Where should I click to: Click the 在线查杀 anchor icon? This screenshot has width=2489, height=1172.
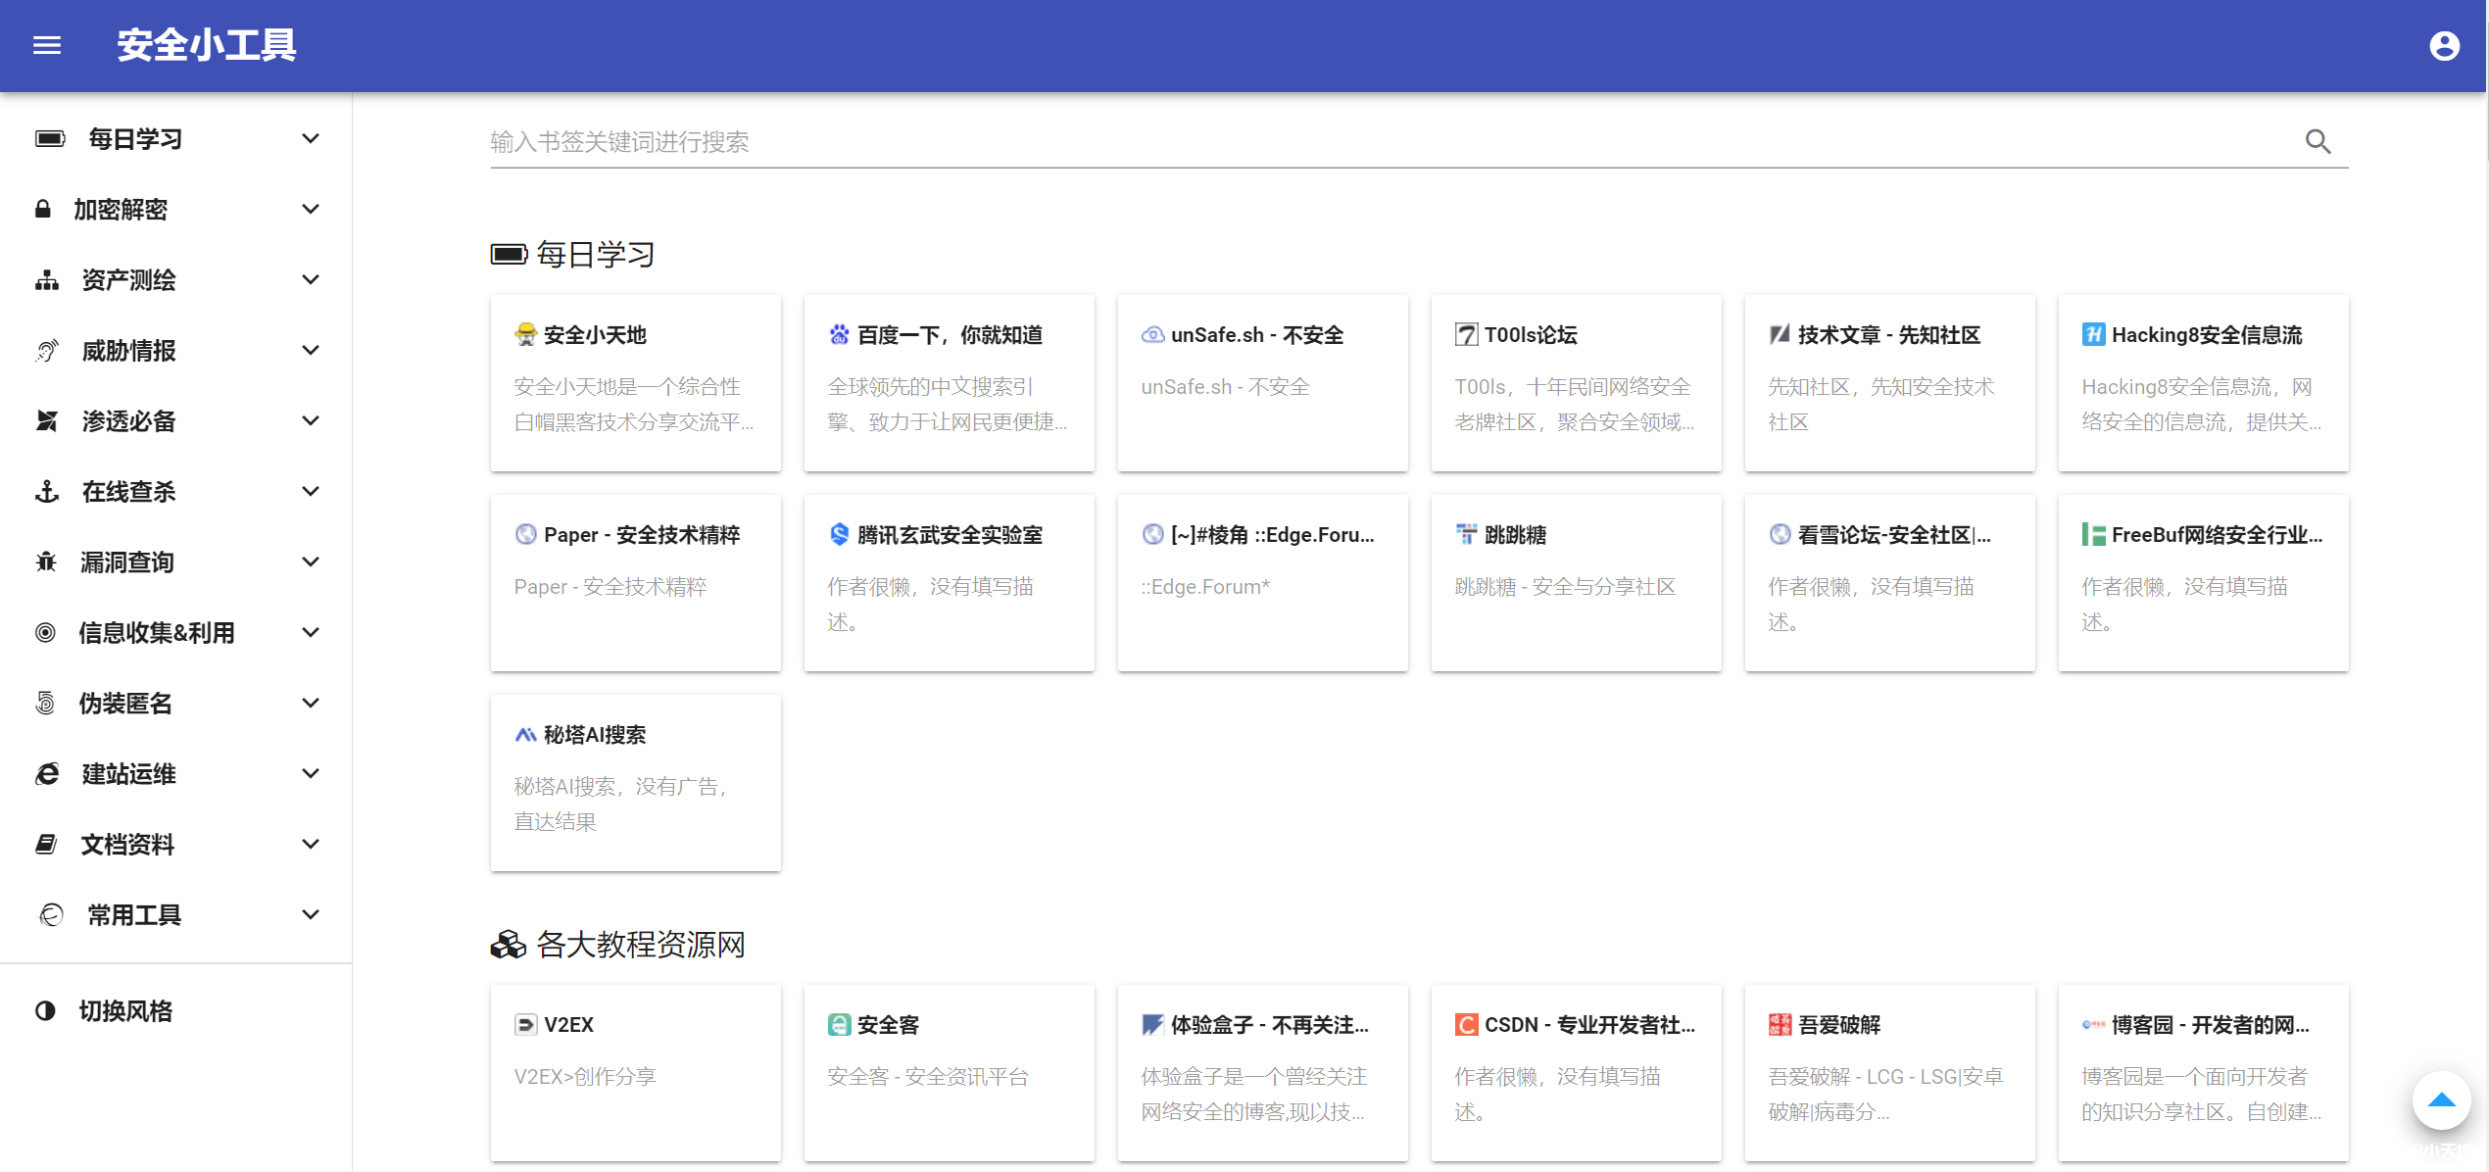tap(45, 492)
